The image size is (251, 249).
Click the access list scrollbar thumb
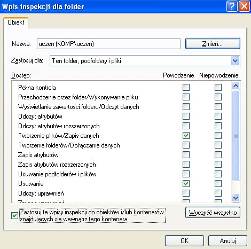(236, 136)
